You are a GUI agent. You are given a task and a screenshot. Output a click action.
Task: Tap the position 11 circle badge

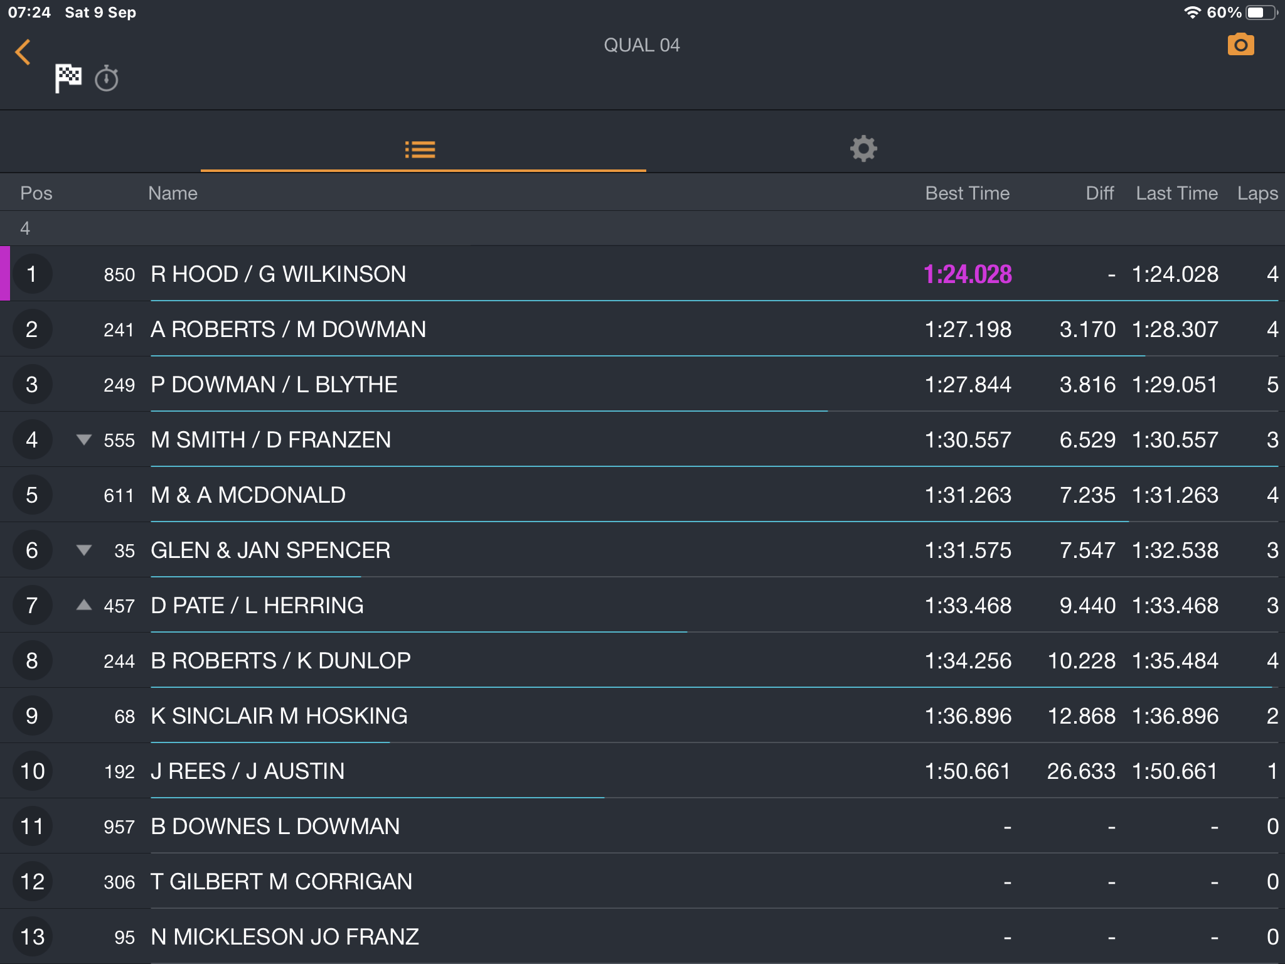[x=32, y=826]
